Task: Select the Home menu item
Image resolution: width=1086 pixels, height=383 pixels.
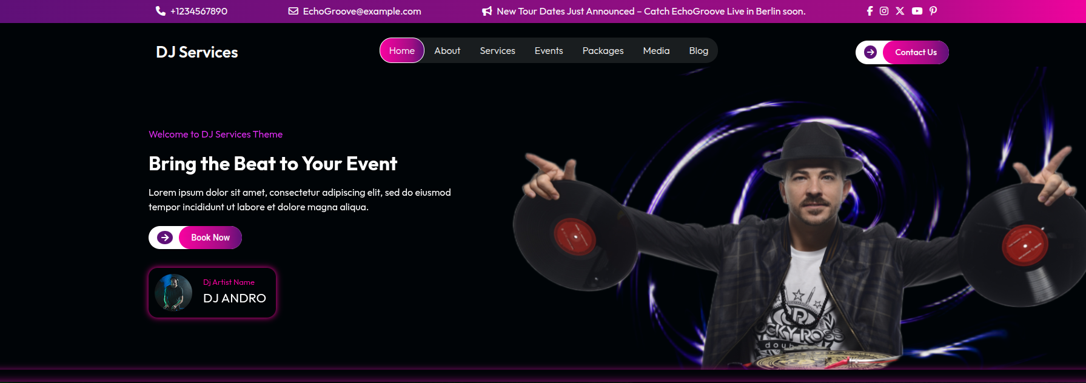Action: (x=402, y=50)
